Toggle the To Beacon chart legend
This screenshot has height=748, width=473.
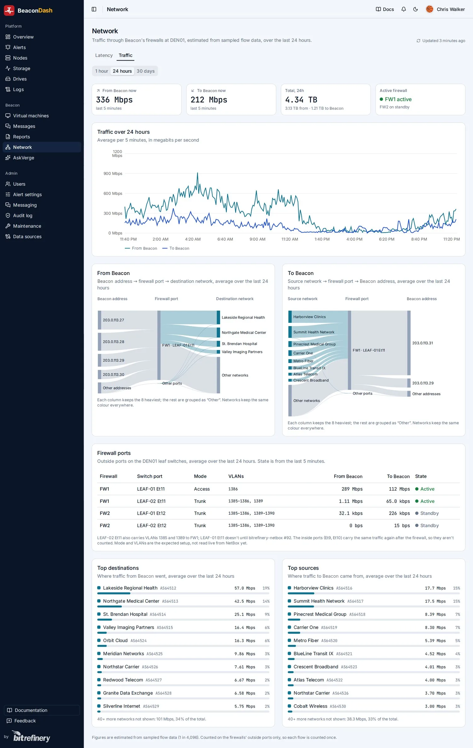tap(176, 248)
